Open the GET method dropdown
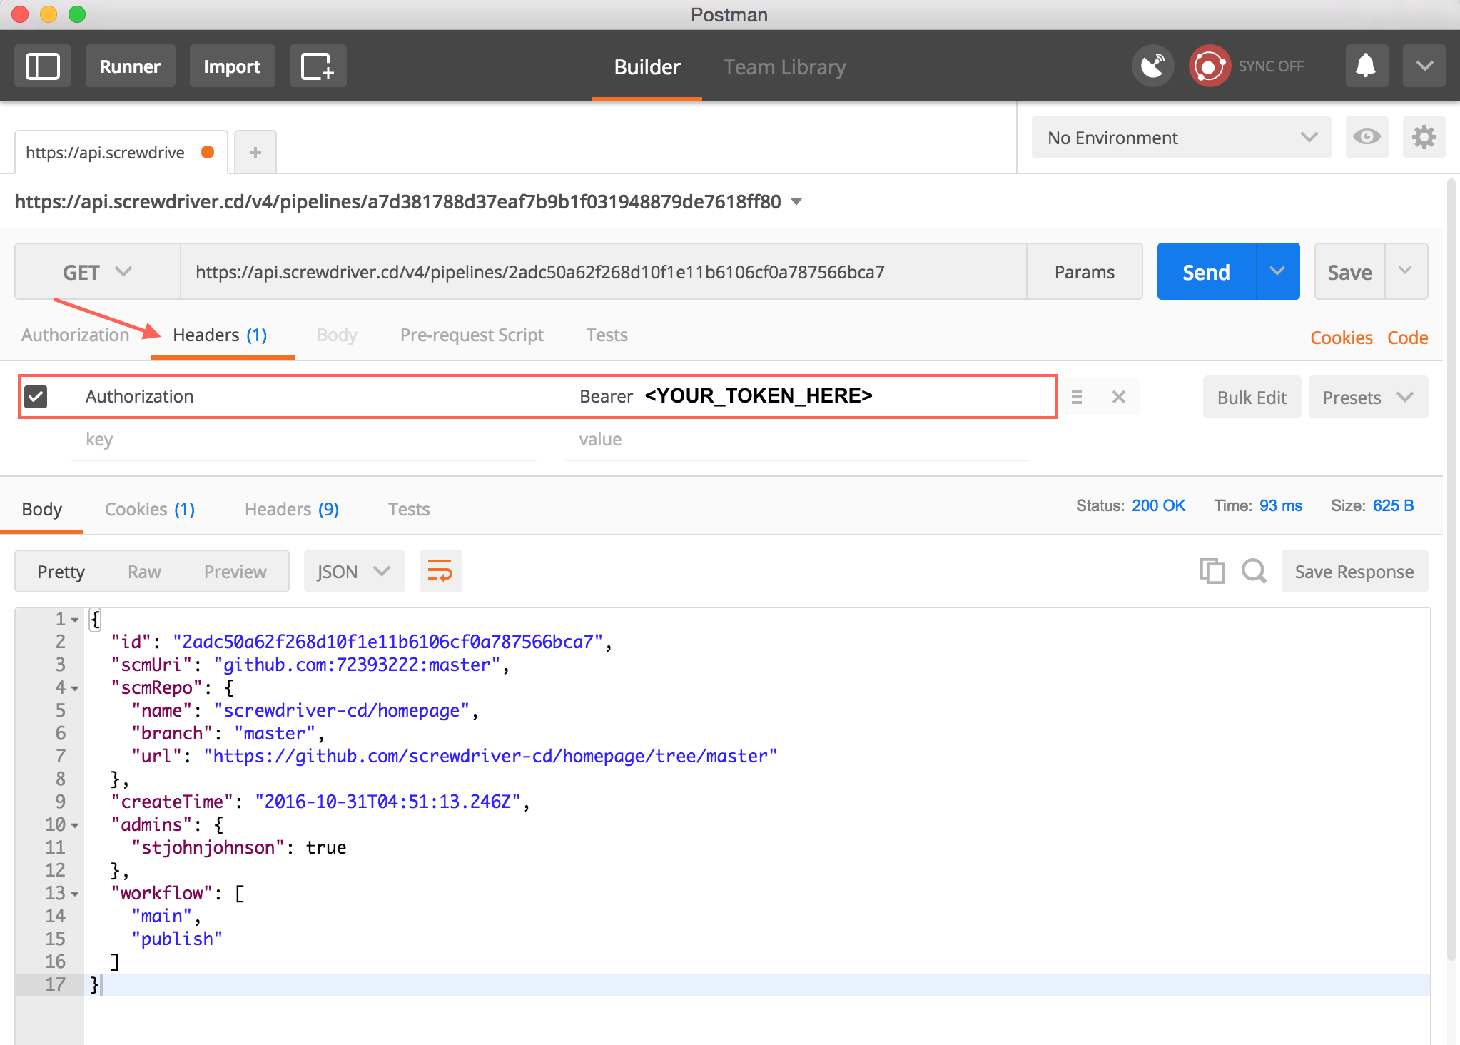1460x1045 pixels. [x=98, y=272]
